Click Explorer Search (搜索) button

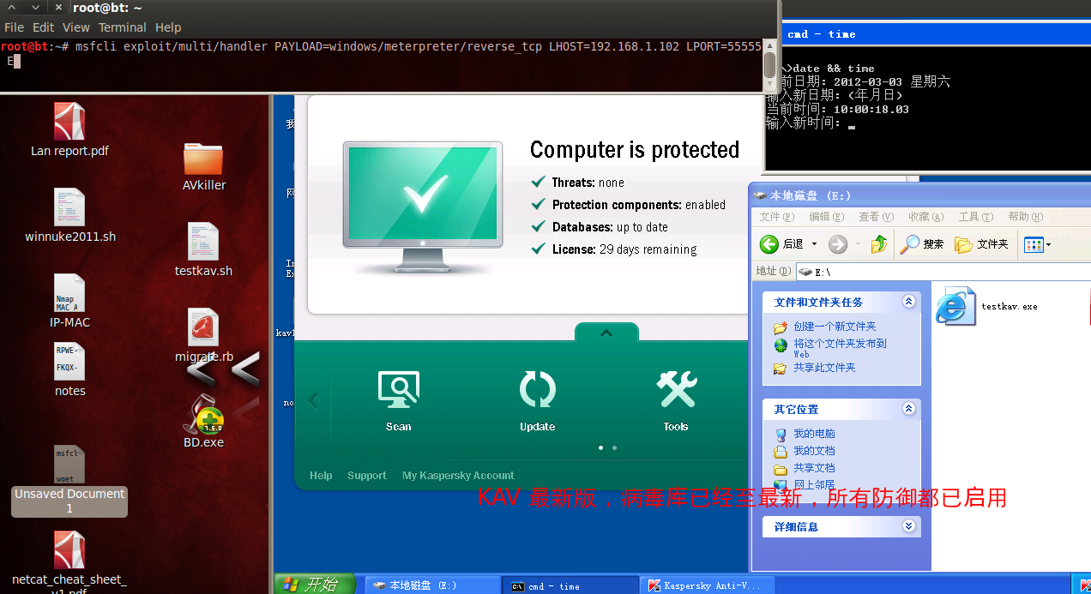click(x=922, y=244)
